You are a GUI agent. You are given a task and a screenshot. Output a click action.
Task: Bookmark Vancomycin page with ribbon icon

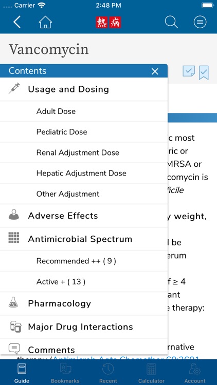point(204,72)
